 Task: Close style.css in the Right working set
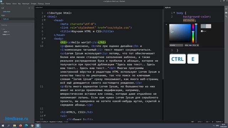[2, 19]
